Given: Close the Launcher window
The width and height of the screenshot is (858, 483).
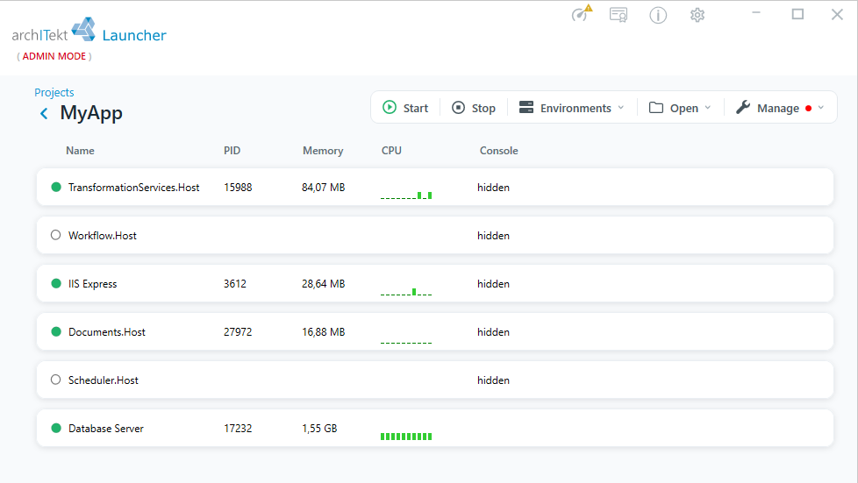Looking at the screenshot, I should [837, 14].
